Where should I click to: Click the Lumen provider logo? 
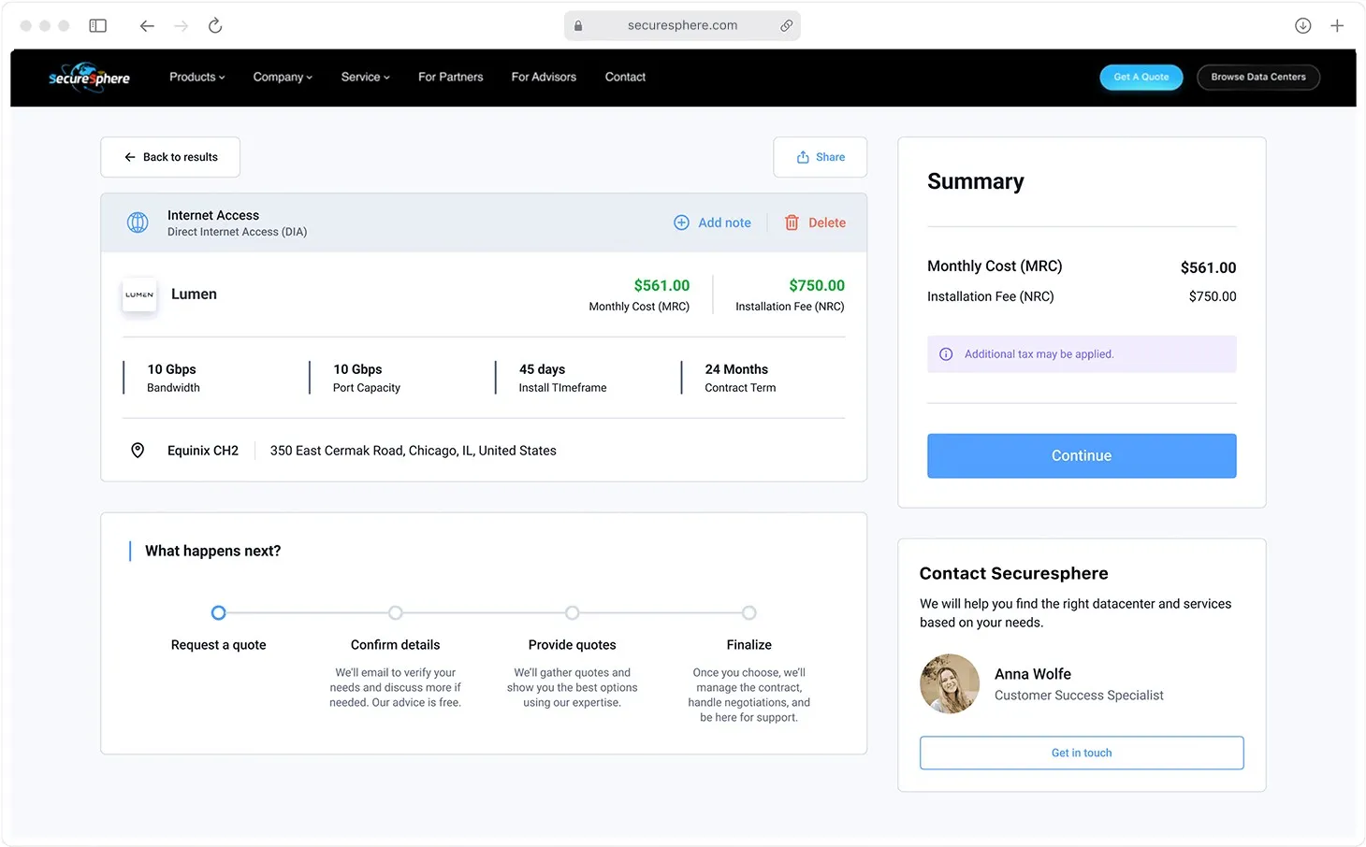point(139,294)
